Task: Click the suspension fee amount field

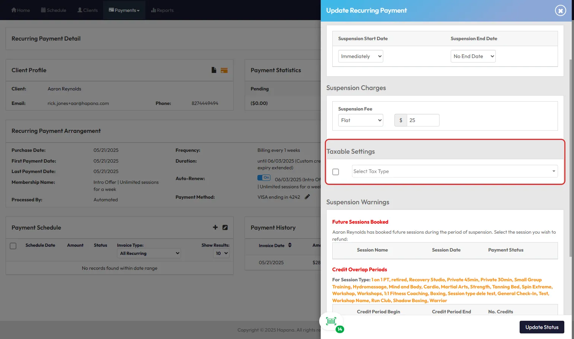Action: pos(423,120)
